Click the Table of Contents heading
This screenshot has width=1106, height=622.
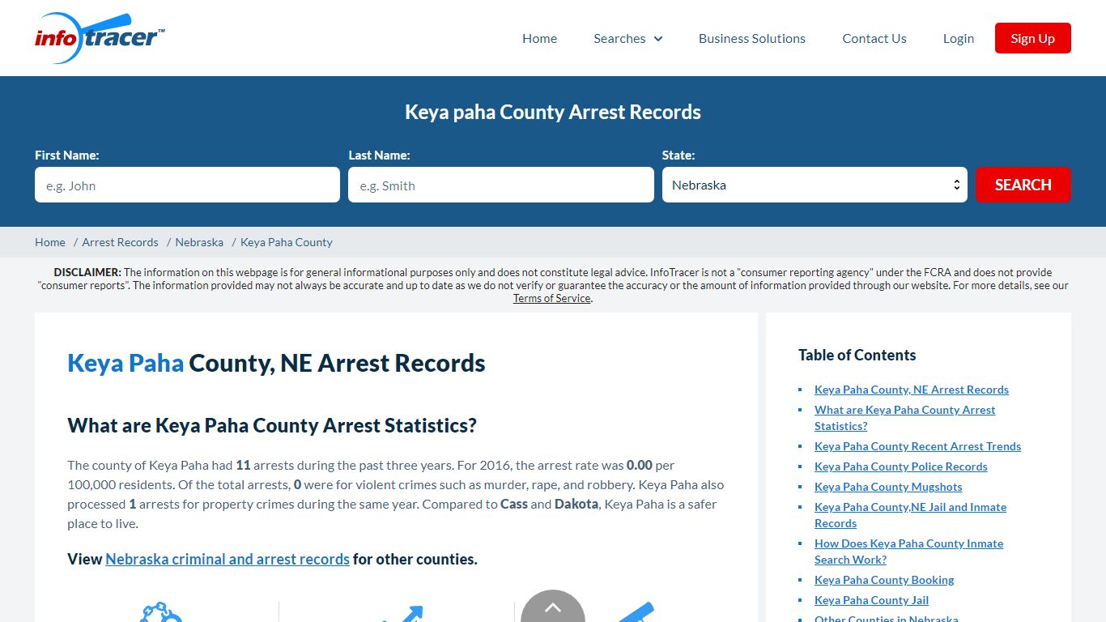point(857,355)
